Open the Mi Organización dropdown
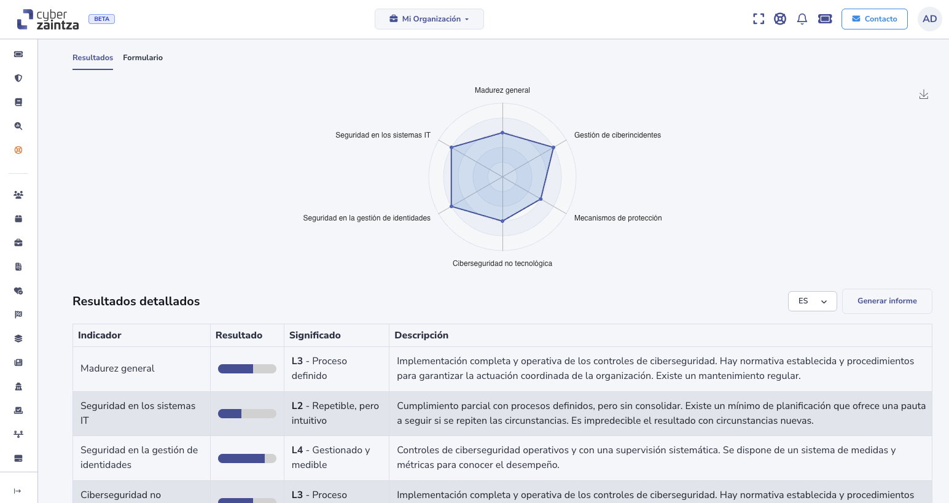Screen dimensions: 949x503 (x=429, y=19)
